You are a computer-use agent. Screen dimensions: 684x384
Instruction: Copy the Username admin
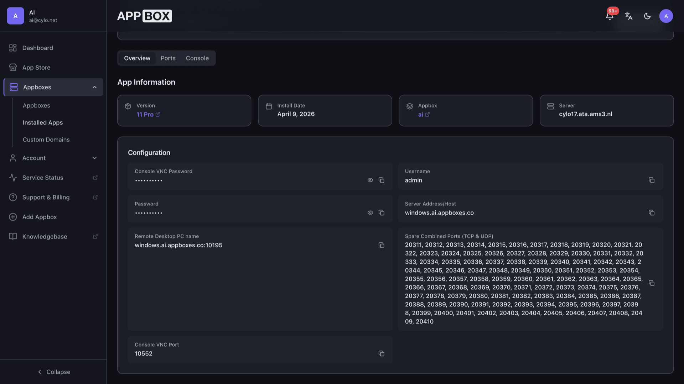(652, 180)
